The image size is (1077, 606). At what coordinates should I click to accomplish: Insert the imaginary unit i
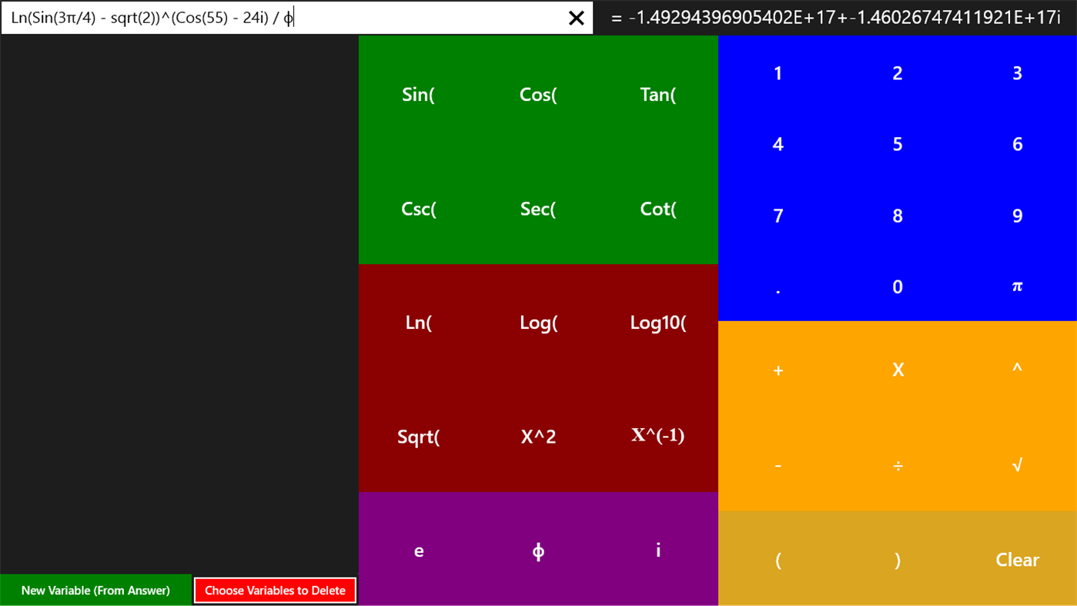click(x=657, y=551)
